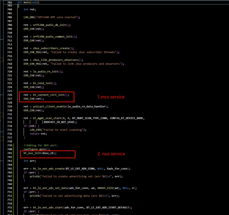Click line number 741 in the gutter
The image size is (229, 215).
[x=9, y=153]
